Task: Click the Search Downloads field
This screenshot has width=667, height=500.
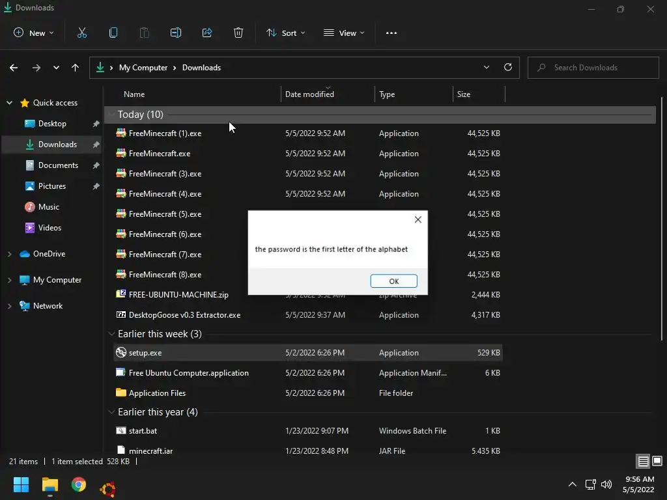Action: [593, 68]
